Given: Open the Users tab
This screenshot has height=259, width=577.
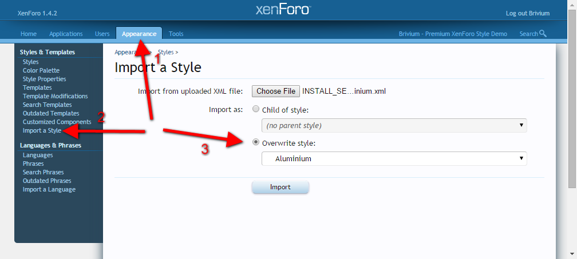Looking at the screenshot, I should coord(102,34).
